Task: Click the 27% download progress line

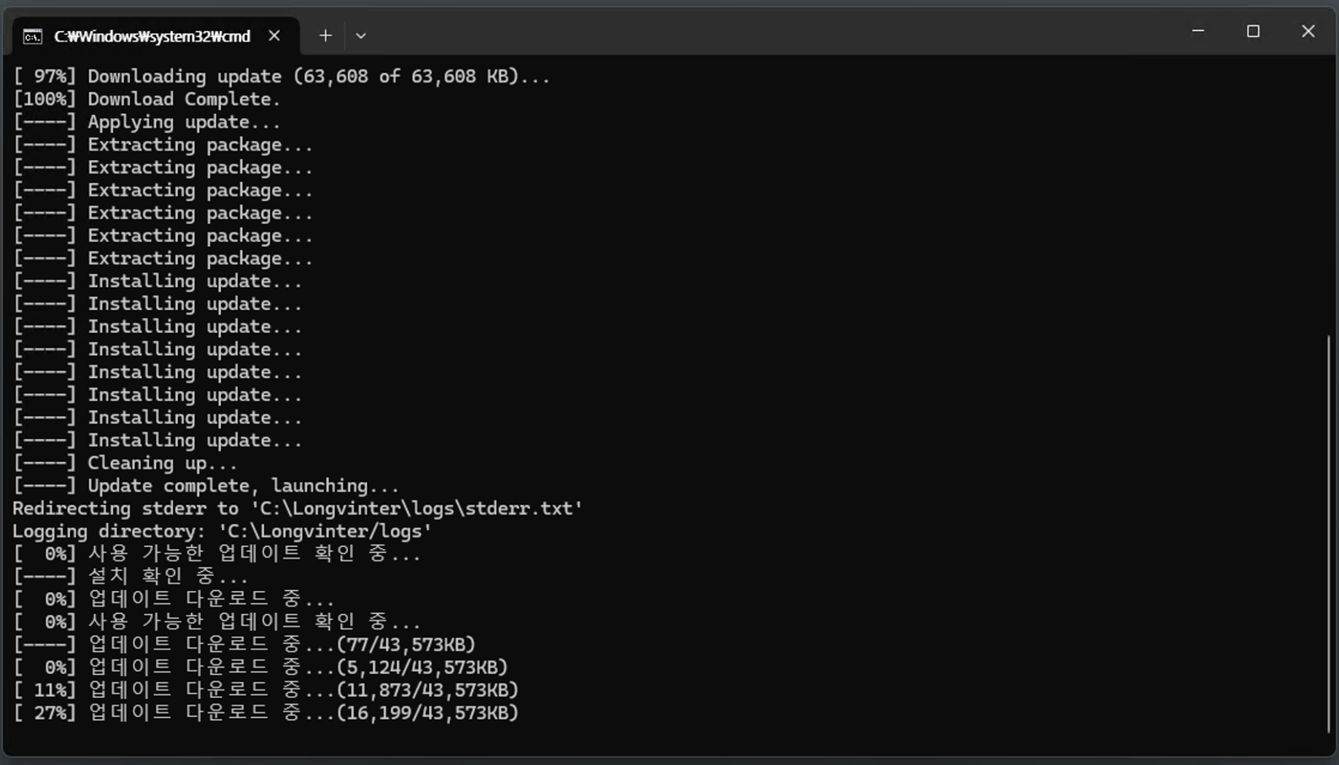Action: pos(266,713)
